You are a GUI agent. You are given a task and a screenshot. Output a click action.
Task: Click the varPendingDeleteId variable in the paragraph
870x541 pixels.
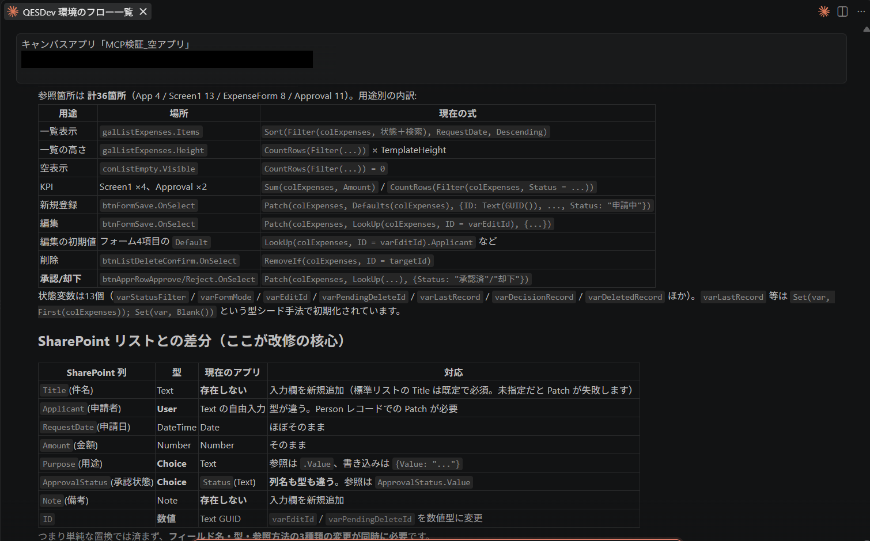(x=364, y=297)
